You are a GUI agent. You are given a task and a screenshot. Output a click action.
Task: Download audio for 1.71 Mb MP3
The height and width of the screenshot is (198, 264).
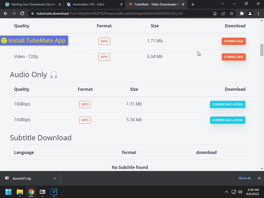(228, 104)
